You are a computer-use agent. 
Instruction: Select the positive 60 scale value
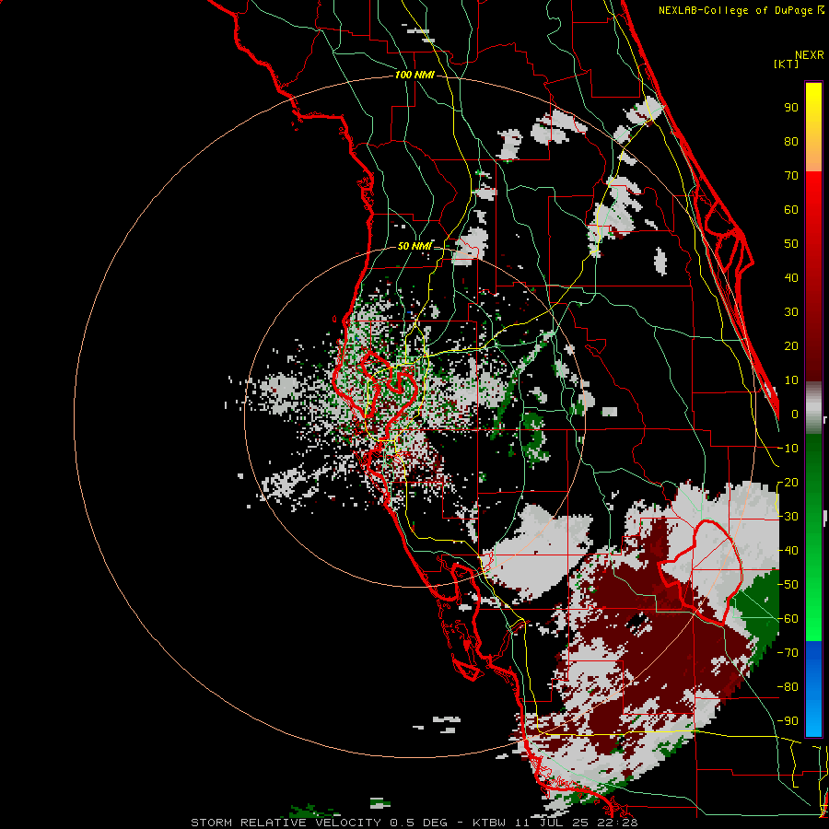[x=791, y=210]
